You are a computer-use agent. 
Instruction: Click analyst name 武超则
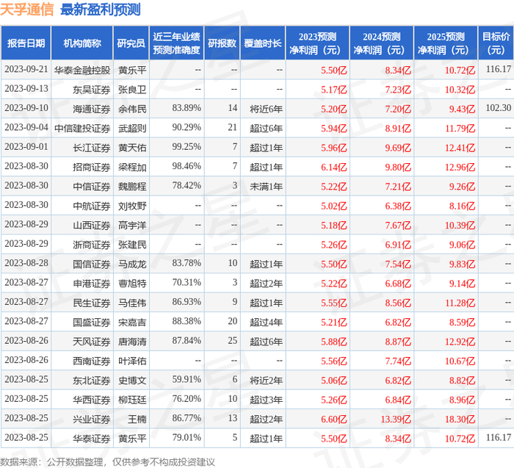132,129
